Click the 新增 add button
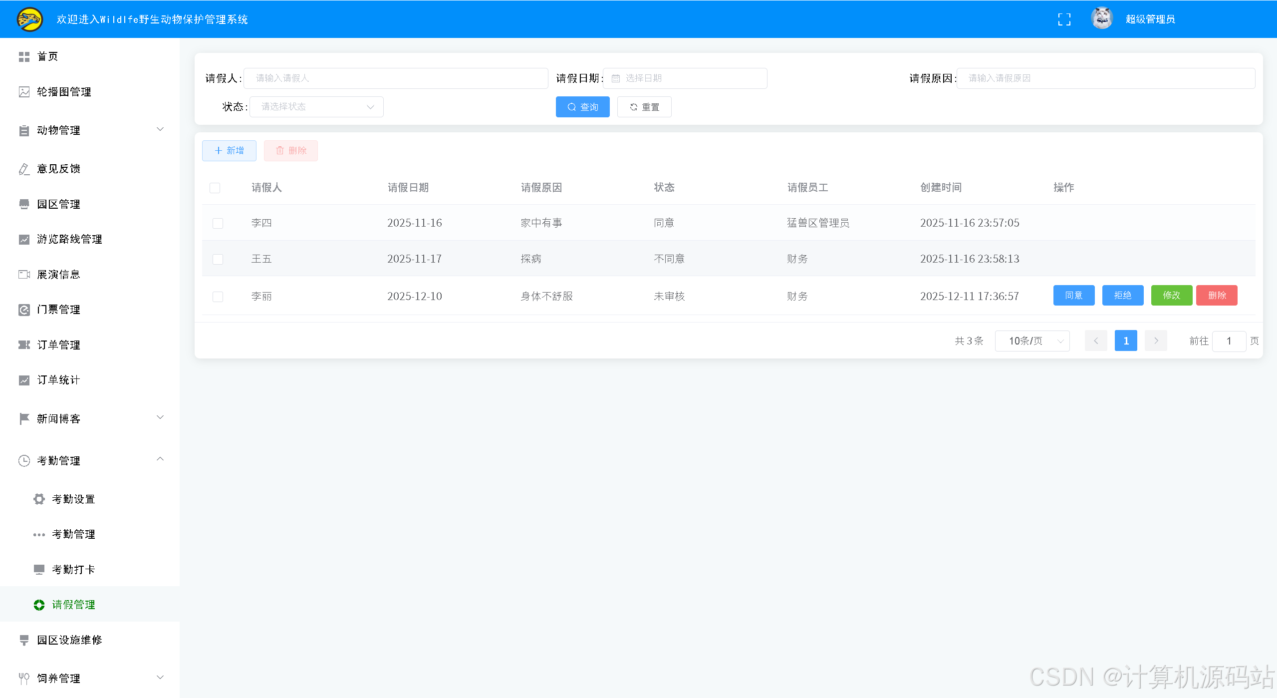This screenshot has height=698, width=1277. click(229, 151)
